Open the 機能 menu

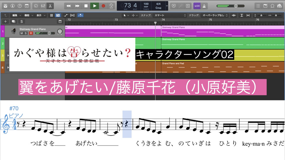point(29,15)
